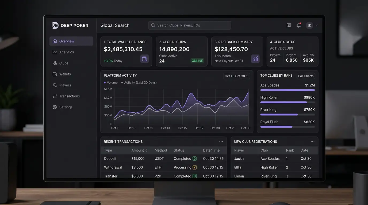Sort transactions by Amount
Image resolution: width=368 pixels, height=205 pixels.
coord(139,150)
